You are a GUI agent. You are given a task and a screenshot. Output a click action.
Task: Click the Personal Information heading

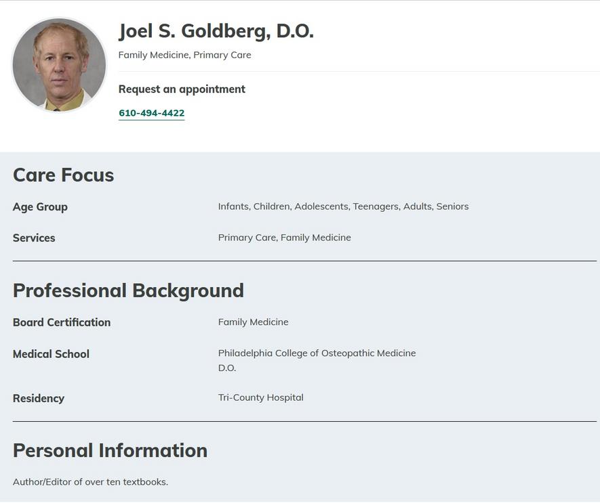coord(110,450)
